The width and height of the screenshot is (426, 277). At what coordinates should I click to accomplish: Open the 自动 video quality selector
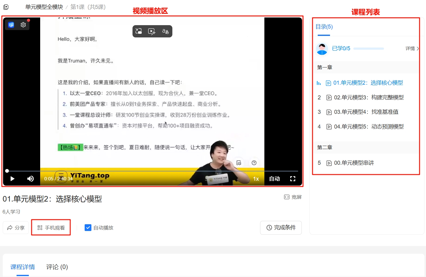(274, 179)
